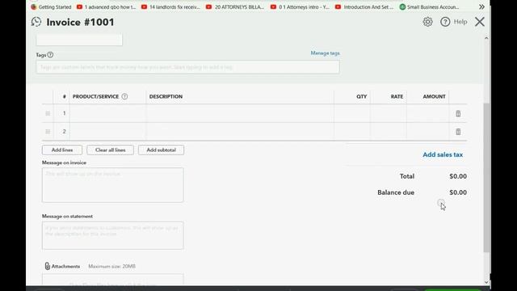
Task: Open the Getting Started bookmark
Action: pos(51,6)
